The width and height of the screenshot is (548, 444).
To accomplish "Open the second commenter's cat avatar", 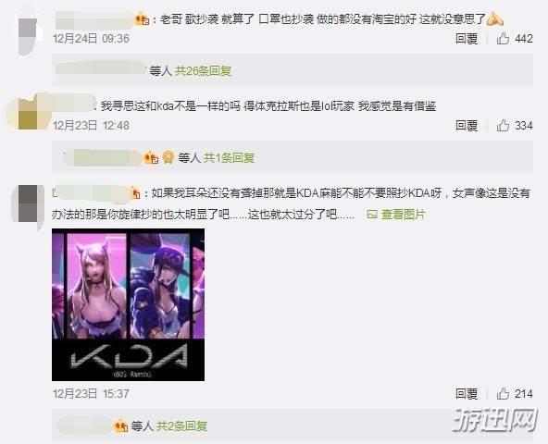I will [x=29, y=111].
